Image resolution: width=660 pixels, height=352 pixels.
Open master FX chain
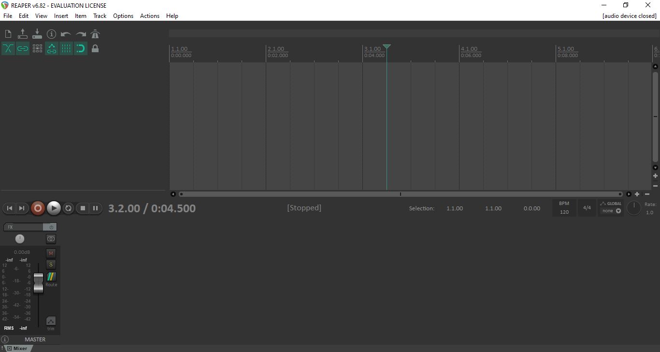point(23,227)
